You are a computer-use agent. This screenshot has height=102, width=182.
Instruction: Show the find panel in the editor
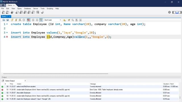[x=73, y=20]
